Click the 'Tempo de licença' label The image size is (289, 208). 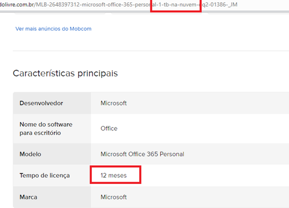pos(45,175)
